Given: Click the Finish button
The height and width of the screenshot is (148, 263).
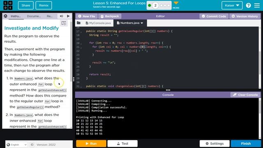Looking at the screenshot, I should pyautogui.click(x=246, y=143).
